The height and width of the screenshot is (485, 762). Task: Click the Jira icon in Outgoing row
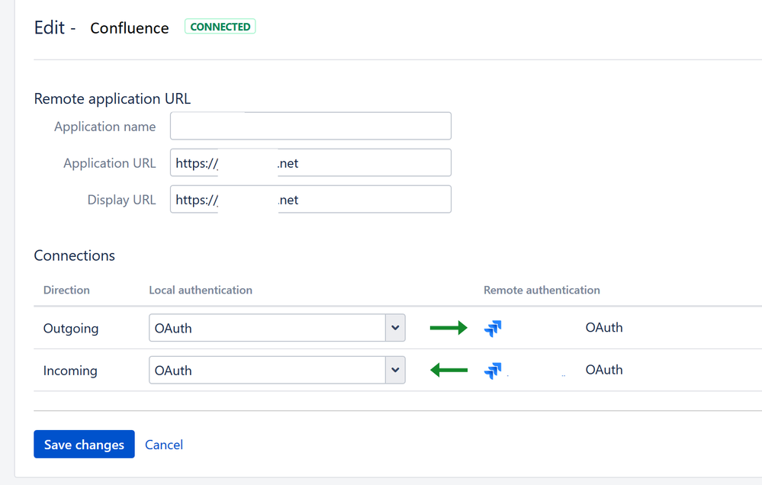click(493, 328)
